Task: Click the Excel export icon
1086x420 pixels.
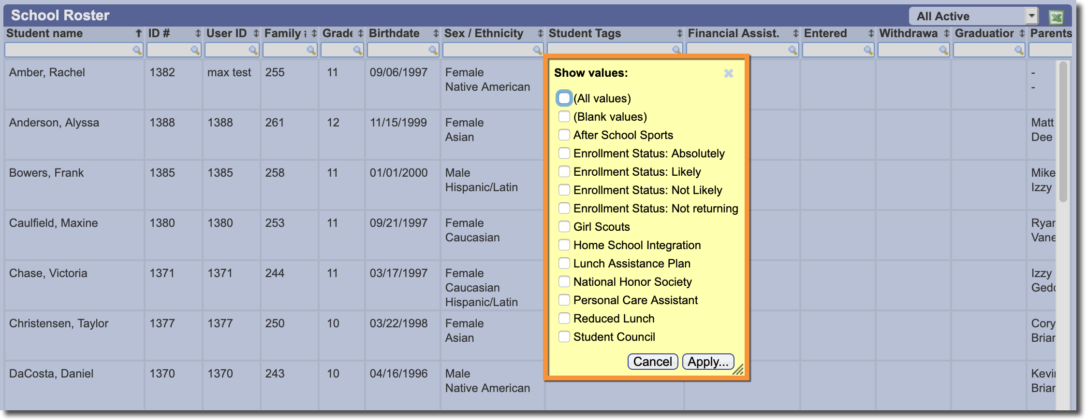Action: click(1056, 17)
